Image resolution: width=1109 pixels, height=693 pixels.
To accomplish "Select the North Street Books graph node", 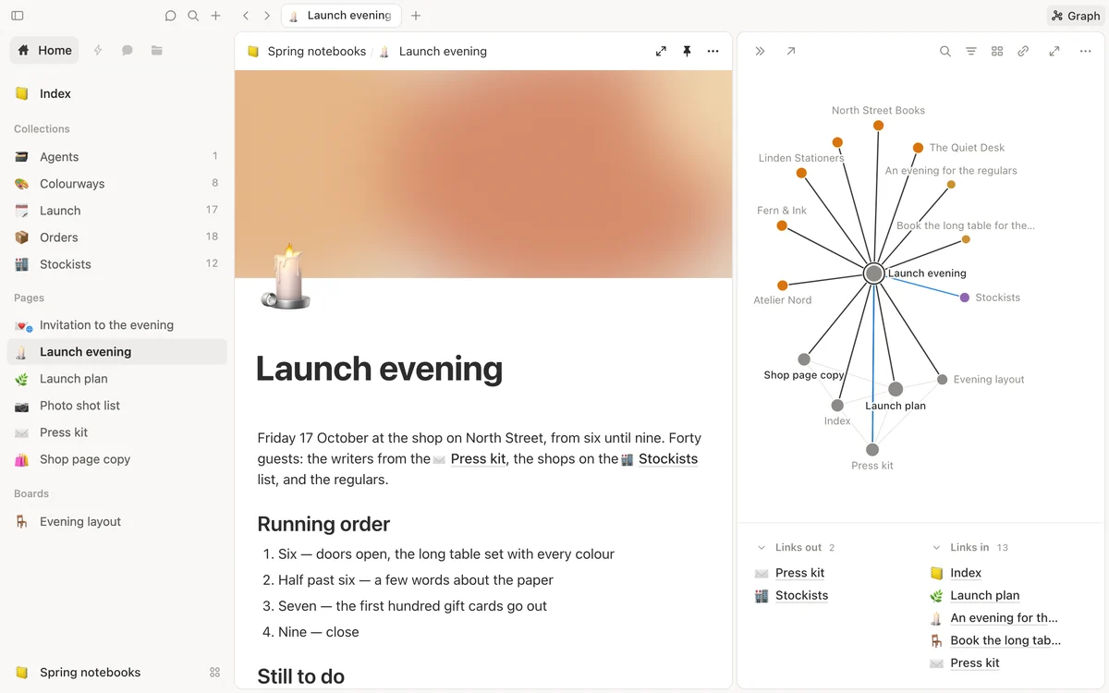I will (x=878, y=125).
